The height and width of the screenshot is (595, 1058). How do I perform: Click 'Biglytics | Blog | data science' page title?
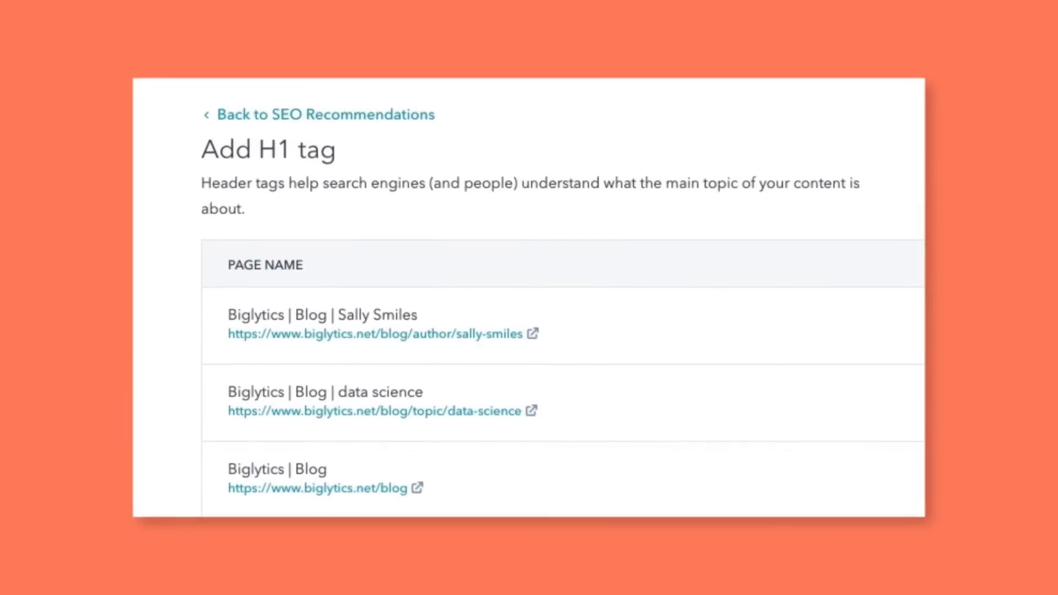coord(325,392)
